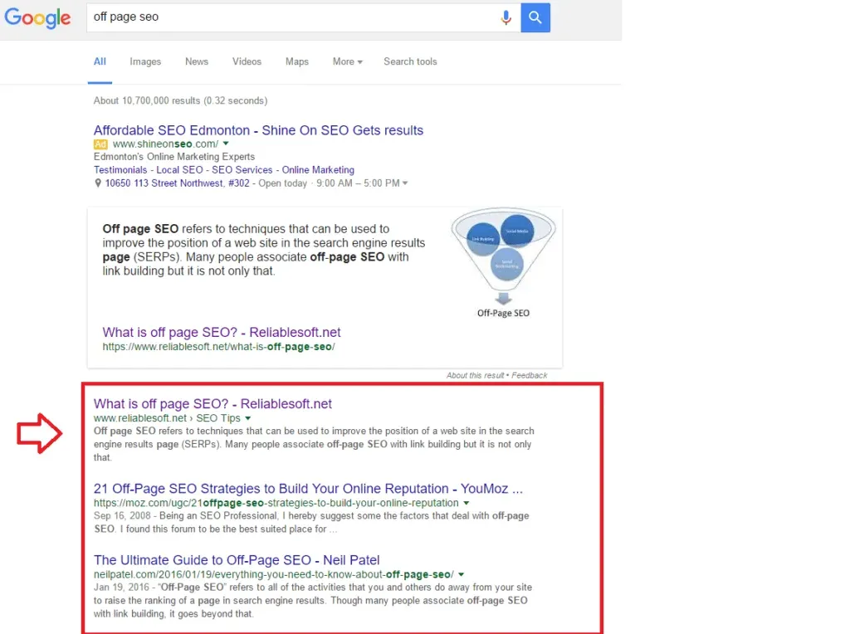Click the blue magnifying glass search button
The width and height of the screenshot is (850, 634).
tap(535, 17)
